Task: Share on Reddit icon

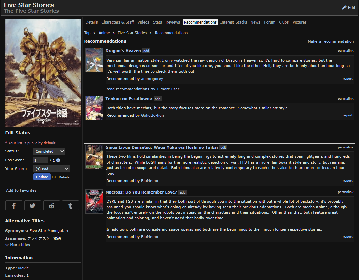Action: point(52,205)
